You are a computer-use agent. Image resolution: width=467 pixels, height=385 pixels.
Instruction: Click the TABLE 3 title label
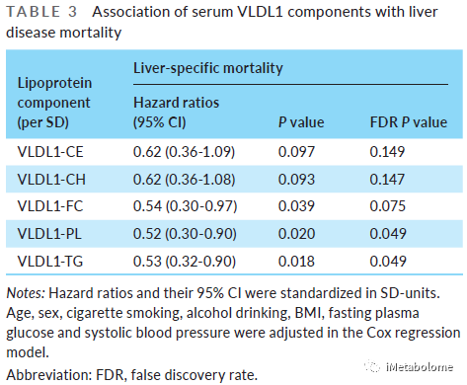coord(41,12)
